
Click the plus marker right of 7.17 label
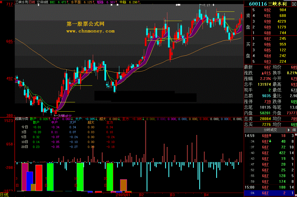(213, 5)
